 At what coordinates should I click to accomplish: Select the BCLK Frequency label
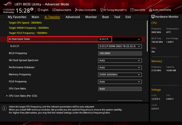point(18,53)
